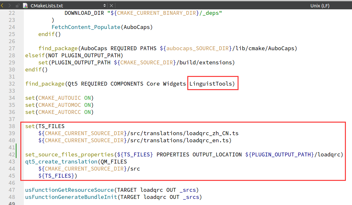Click ${CMAKE_CURRENT_SOURCE_DIR}/src on line 44
The width and height of the screenshot is (352, 205).
(x=89, y=169)
